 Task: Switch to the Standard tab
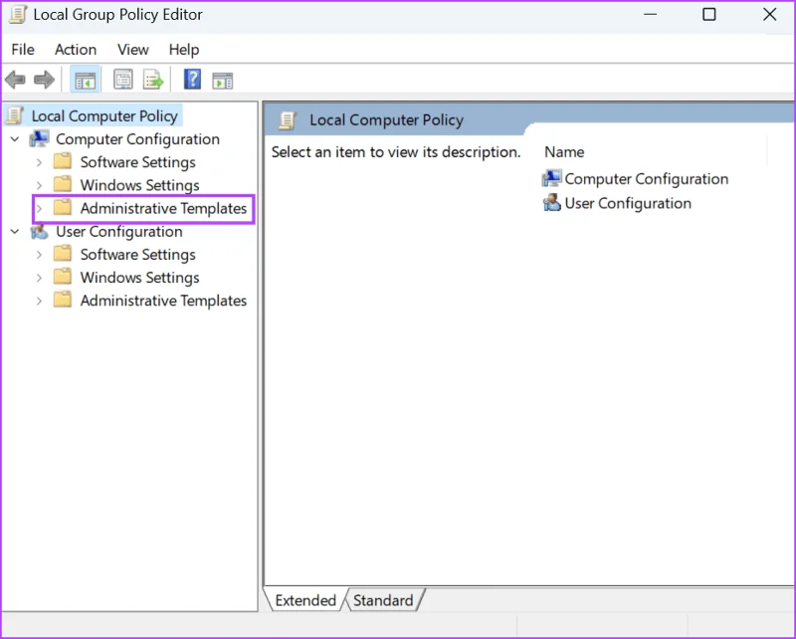[x=383, y=600]
